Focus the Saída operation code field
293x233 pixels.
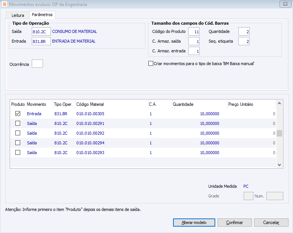(x=41, y=32)
